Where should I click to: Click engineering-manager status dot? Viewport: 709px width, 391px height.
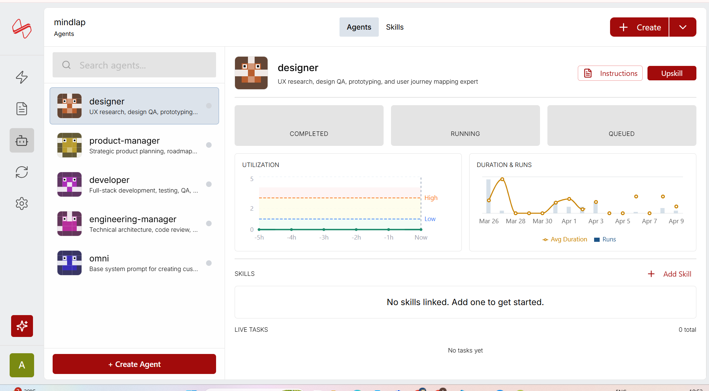click(209, 223)
